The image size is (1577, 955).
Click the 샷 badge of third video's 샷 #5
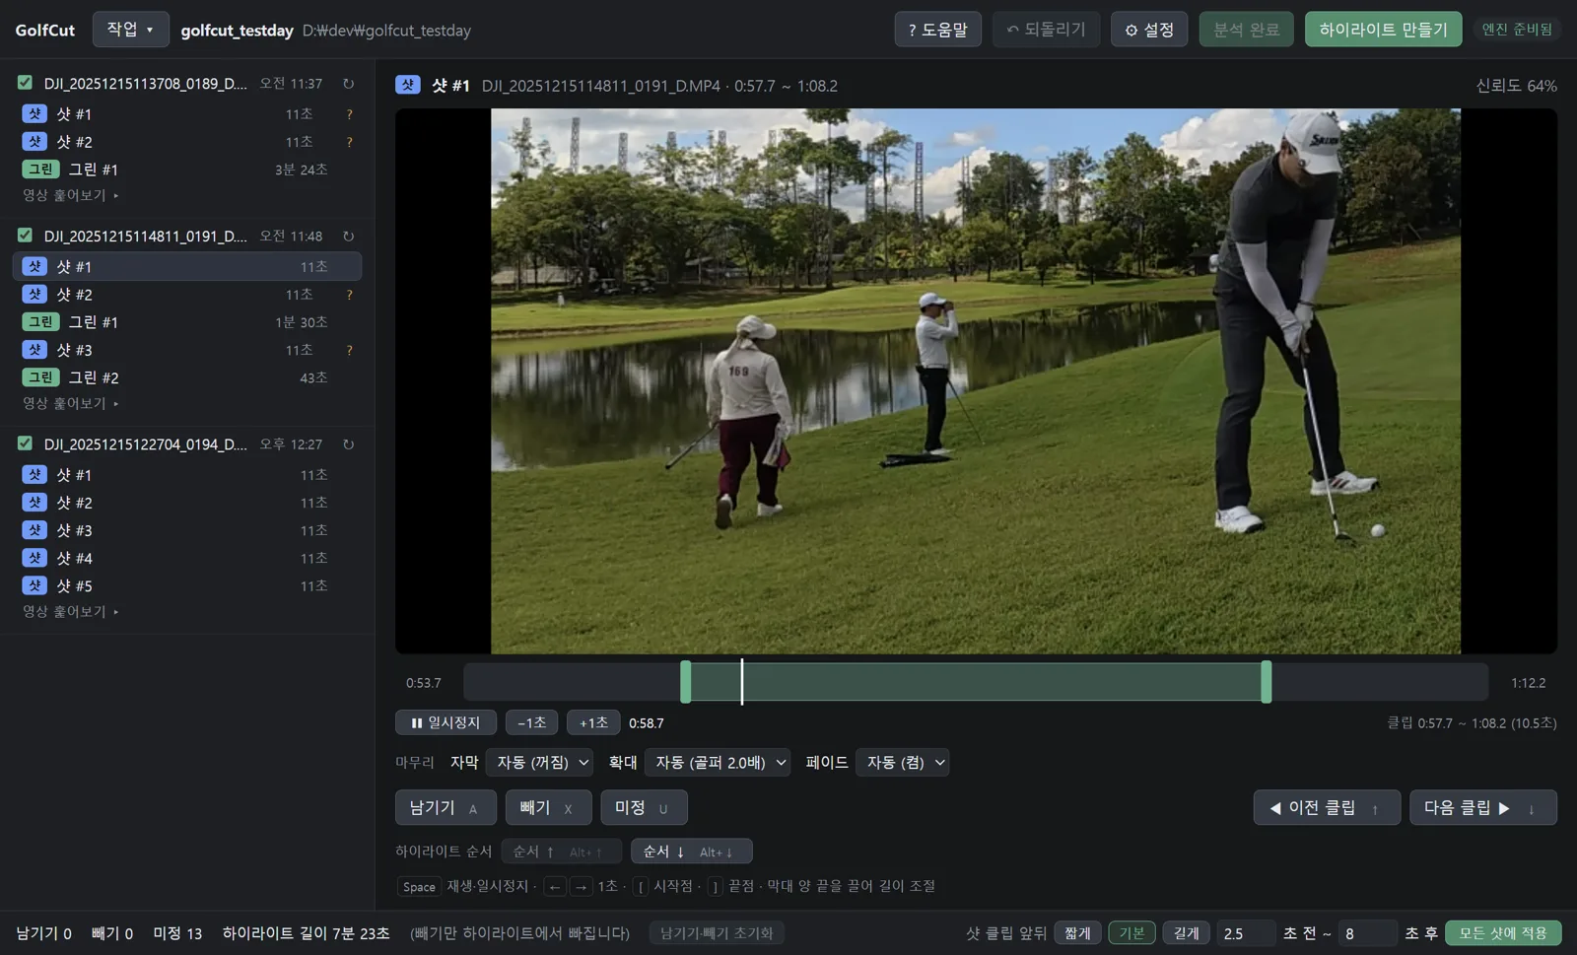34,585
